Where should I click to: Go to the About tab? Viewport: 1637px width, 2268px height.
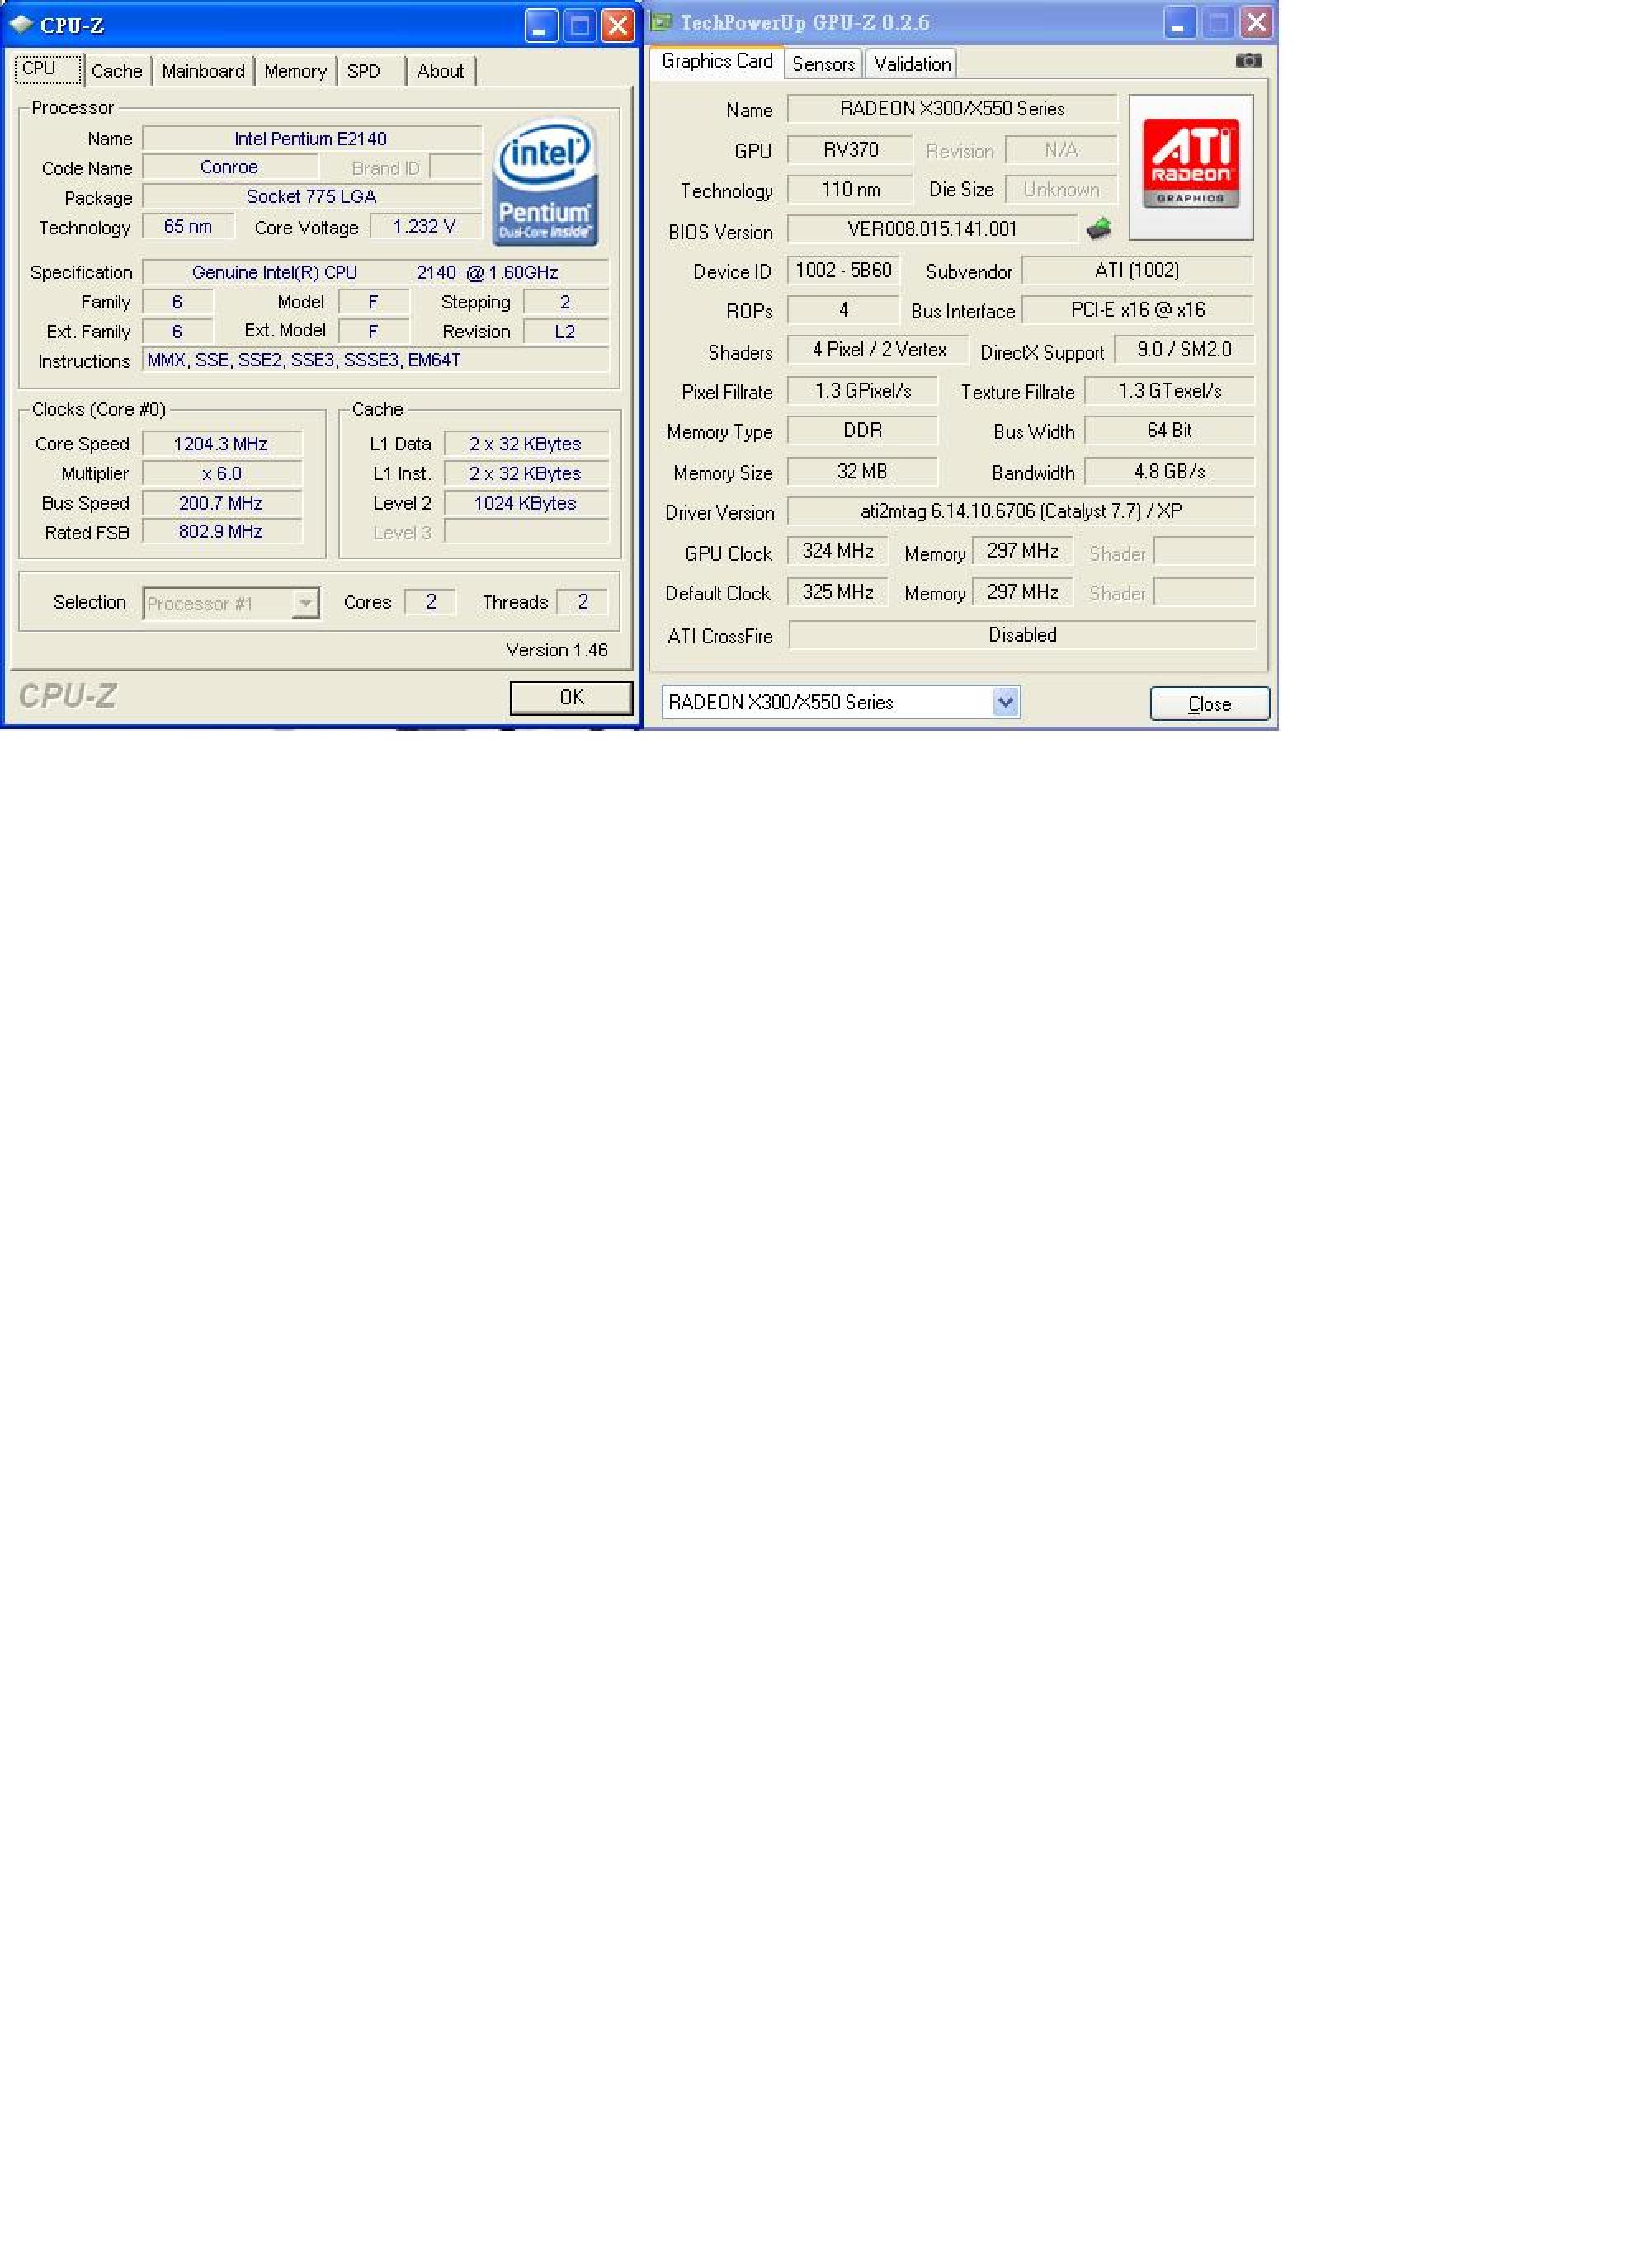[439, 71]
